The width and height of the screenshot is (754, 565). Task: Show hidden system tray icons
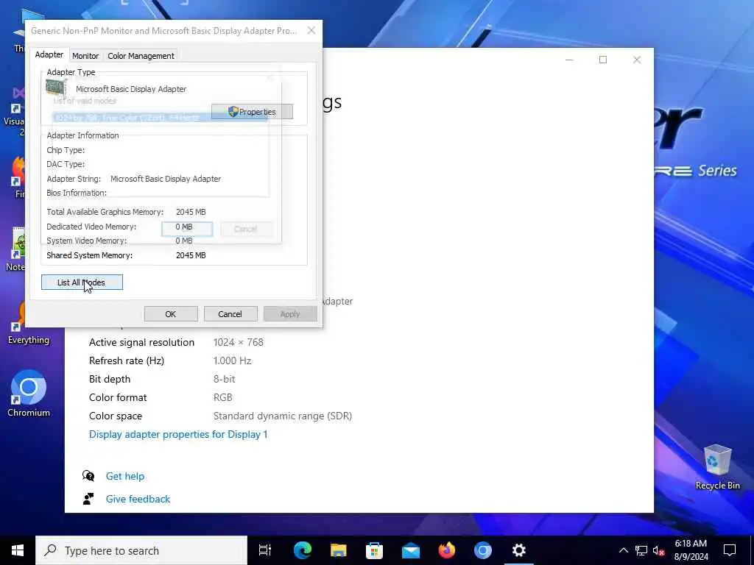[x=623, y=550]
